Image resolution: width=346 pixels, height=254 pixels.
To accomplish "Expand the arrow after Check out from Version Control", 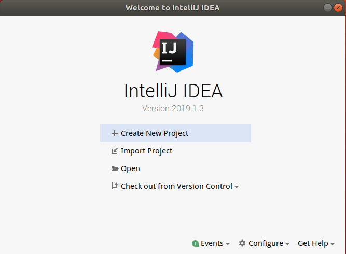I will tap(237, 187).
